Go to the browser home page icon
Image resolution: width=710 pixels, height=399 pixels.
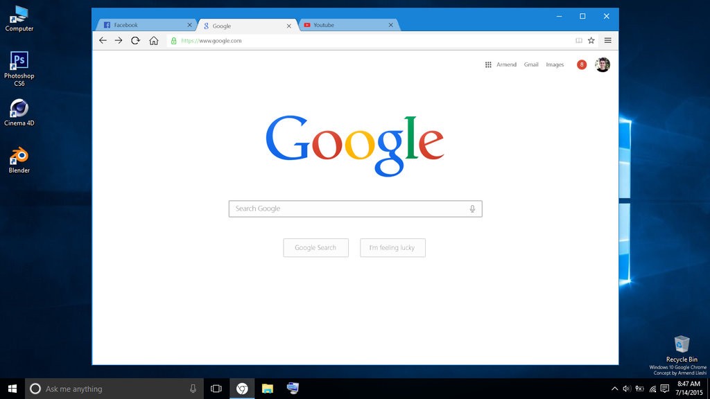coord(154,41)
